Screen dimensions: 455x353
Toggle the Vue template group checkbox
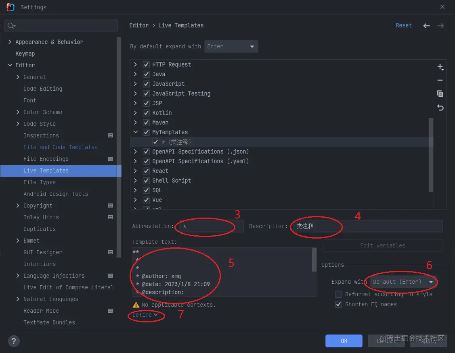pos(146,200)
